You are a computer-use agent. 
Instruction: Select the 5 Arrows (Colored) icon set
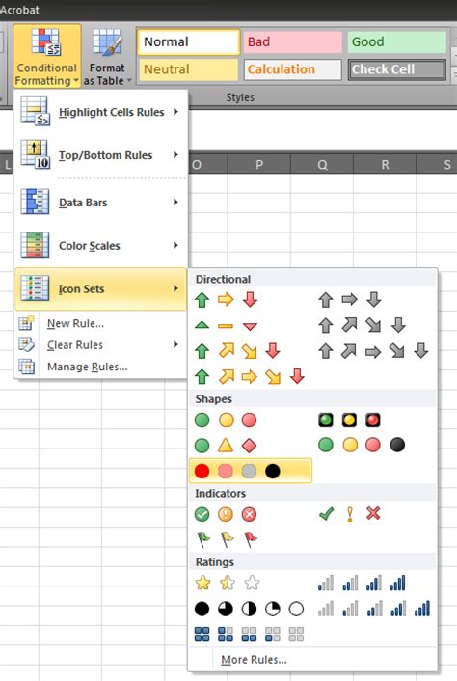(x=249, y=376)
